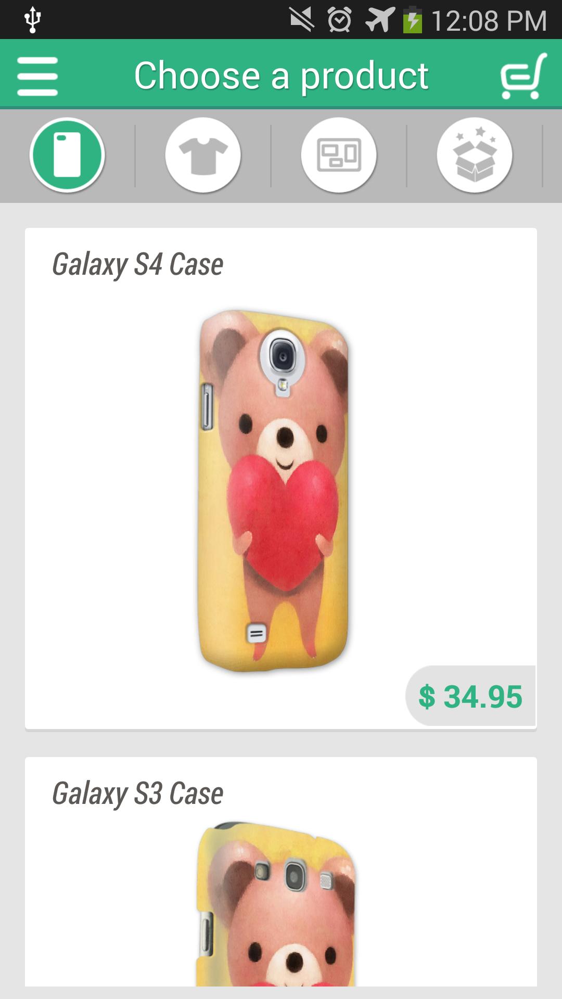Viewport: 562px width, 999px height.
Task: Select the Galaxy S3 Case product card
Action: (281, 872)
